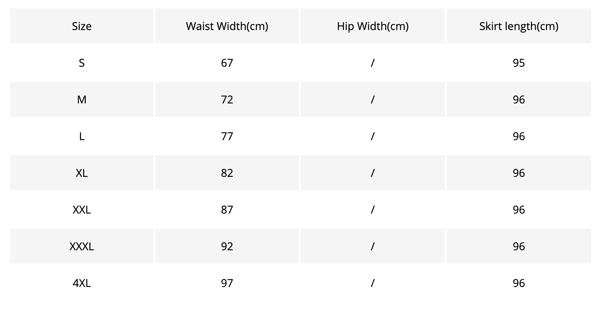The height and width of the screenshot is (312, 612).
Task: Select the M size row label
Action: pyautogui.click(x=82, y=99)
